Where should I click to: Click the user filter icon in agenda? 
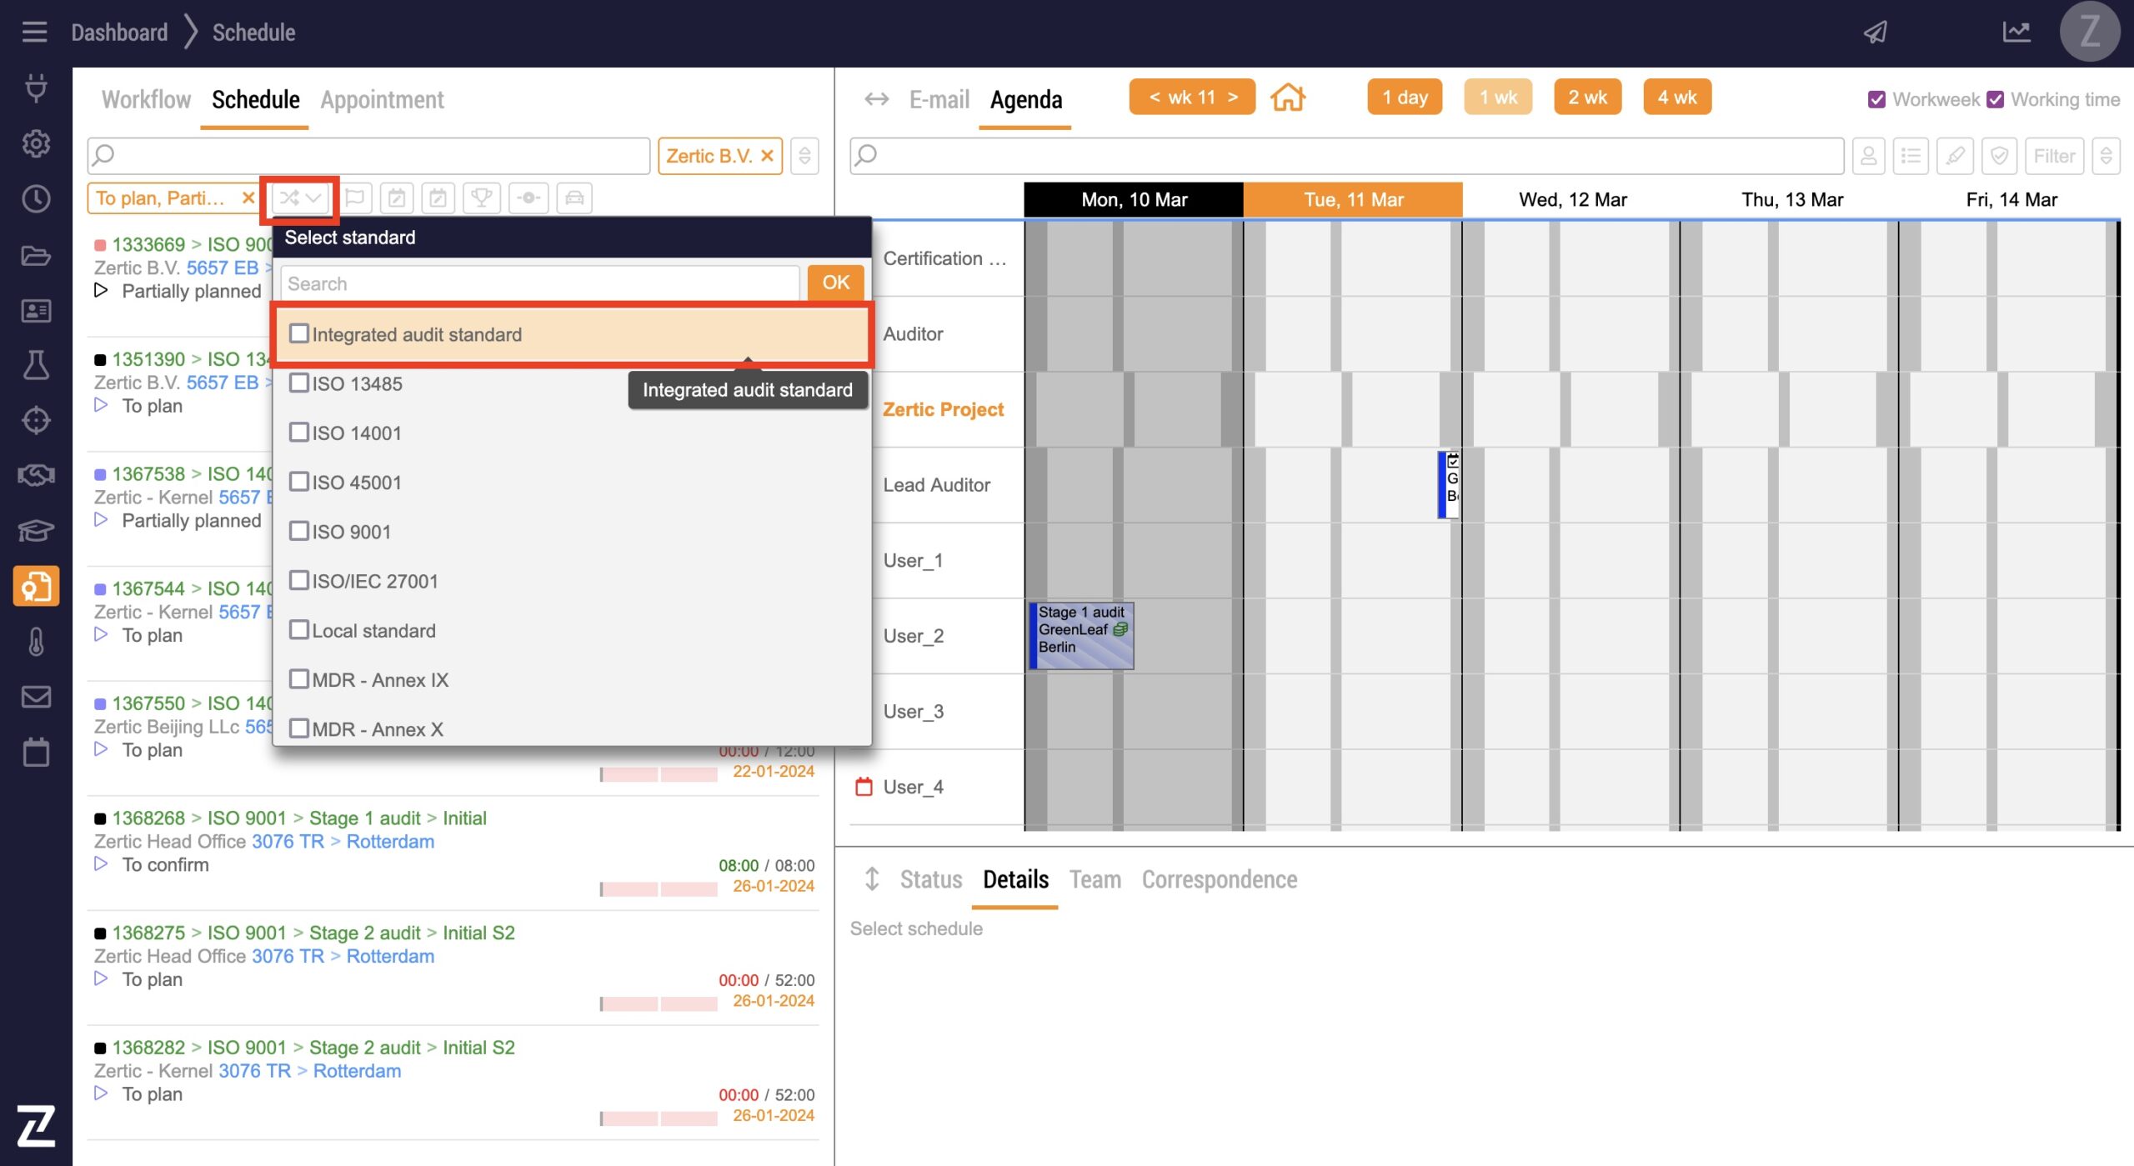click(x=1868, y=156)
